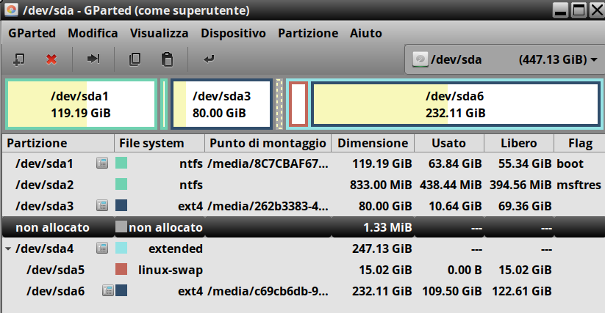Click the linux-swap file system text
The image size is (605, 313).
coord(170,270)
